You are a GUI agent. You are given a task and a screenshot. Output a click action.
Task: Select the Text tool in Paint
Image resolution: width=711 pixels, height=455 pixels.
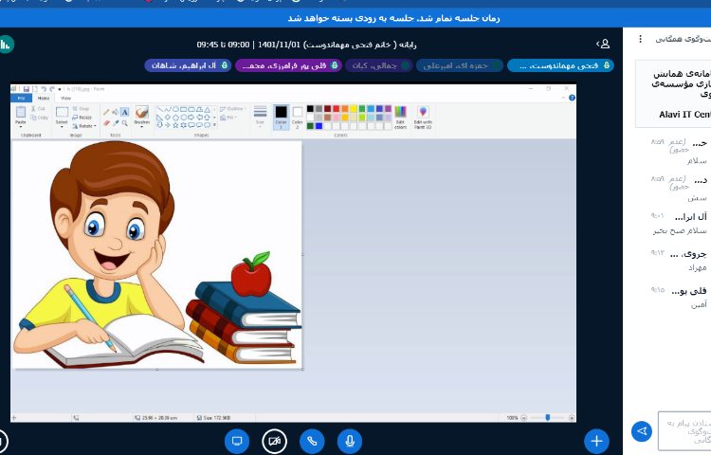point(125,112)
